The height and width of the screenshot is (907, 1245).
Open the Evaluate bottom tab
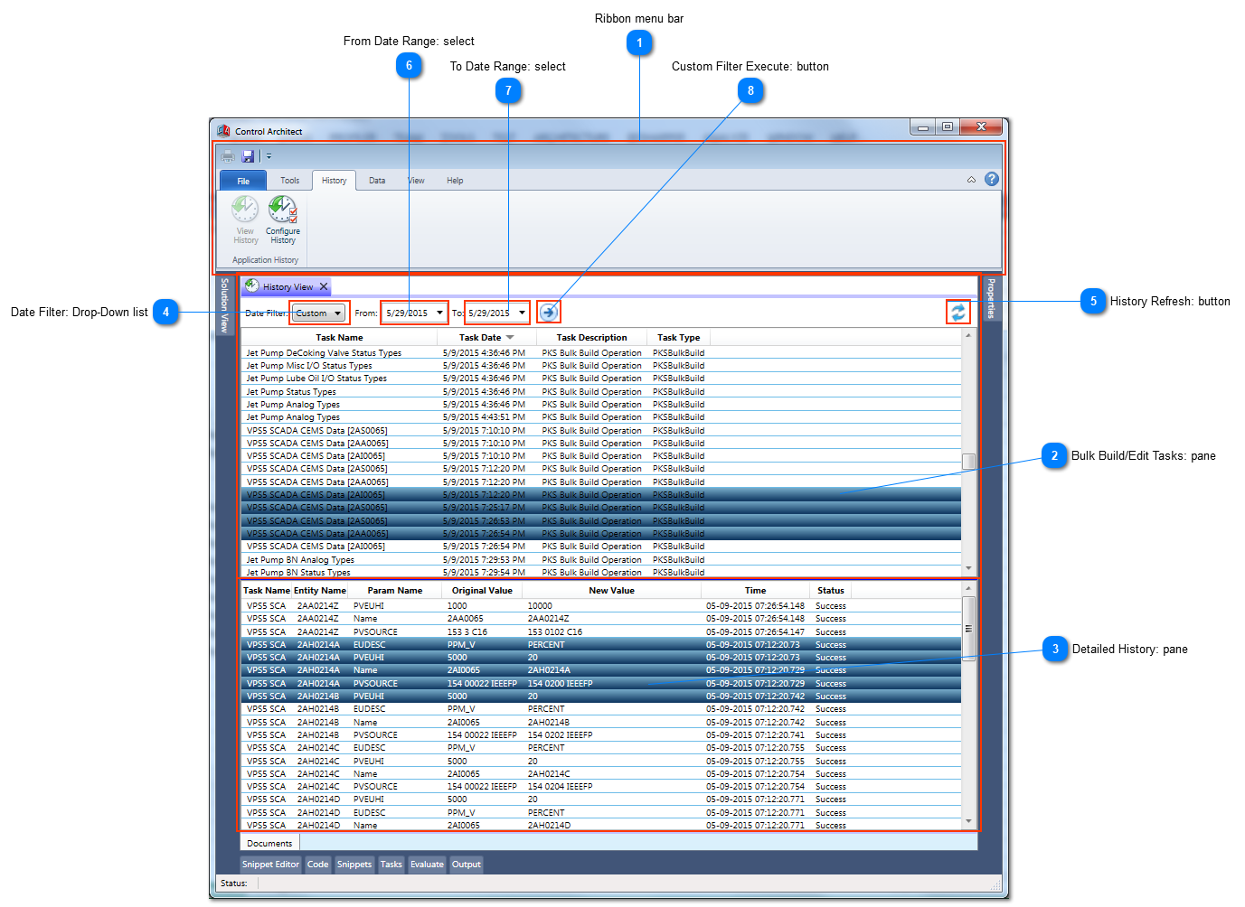[428, 865]
